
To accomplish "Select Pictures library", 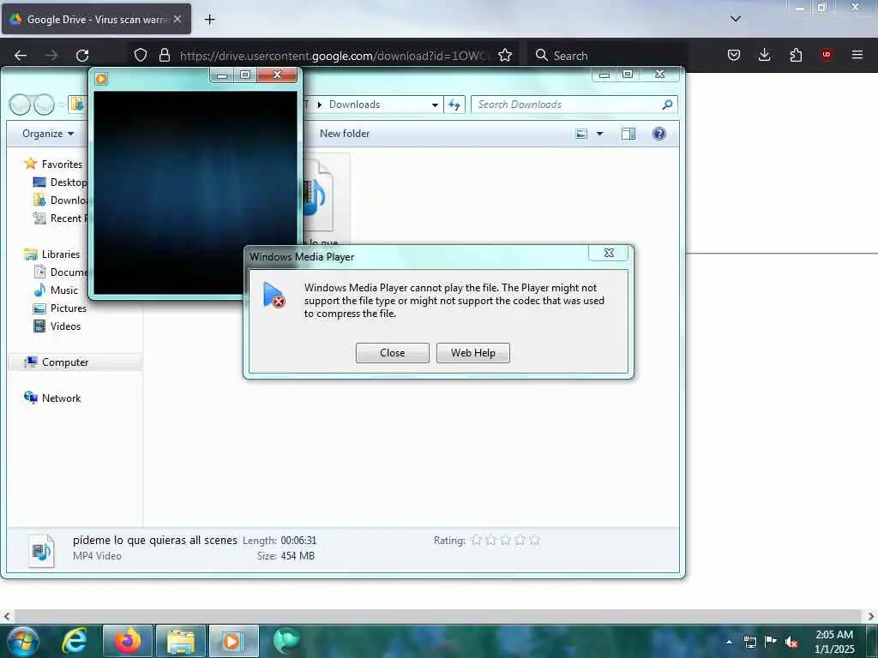I will [60, 308].
